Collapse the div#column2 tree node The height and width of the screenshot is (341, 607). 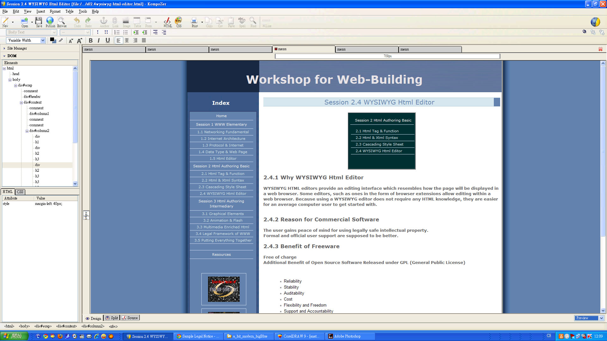27,131
